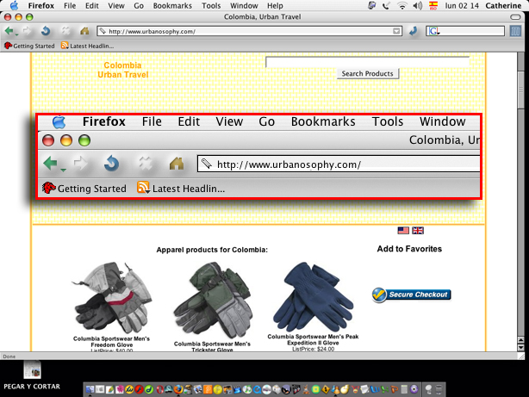Open the Go menu
This screenshot has width=529, height=397.
pyautogui.click(x=139, y=5)
